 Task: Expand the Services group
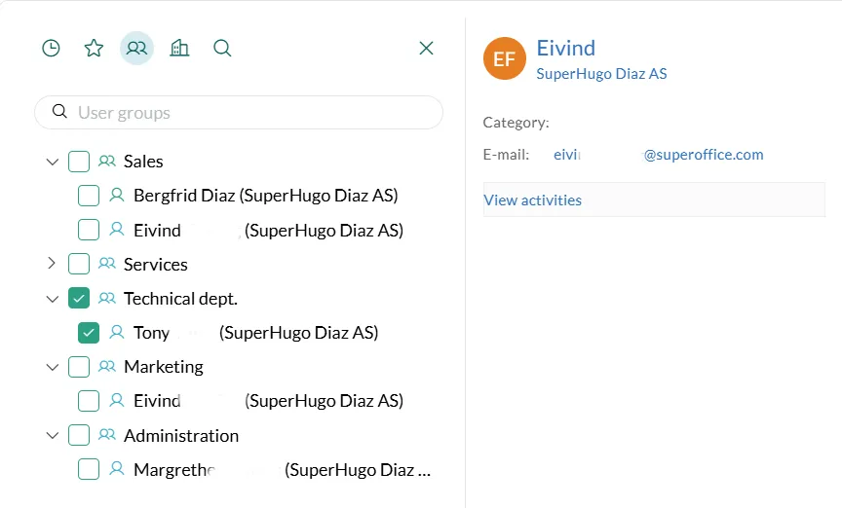coord(53,264)
